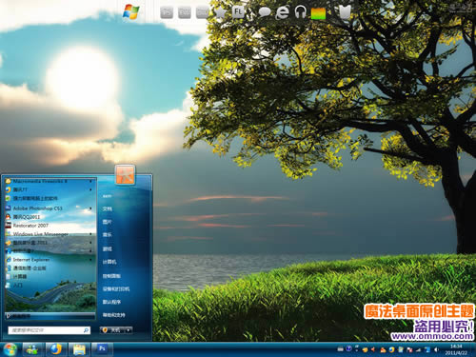This screenshot has height=357, width=476.
Task: Open the Photoshop taskbar button
Action: [102, 349]
